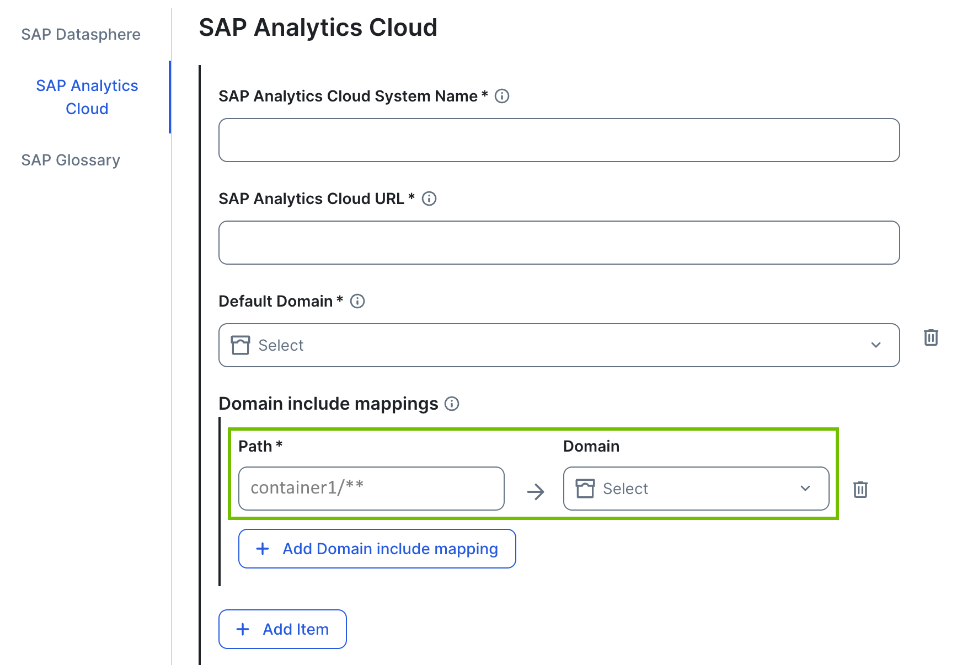Click the plus icon on Add Item button
This screenshot has height=665, width=962.
243,629
